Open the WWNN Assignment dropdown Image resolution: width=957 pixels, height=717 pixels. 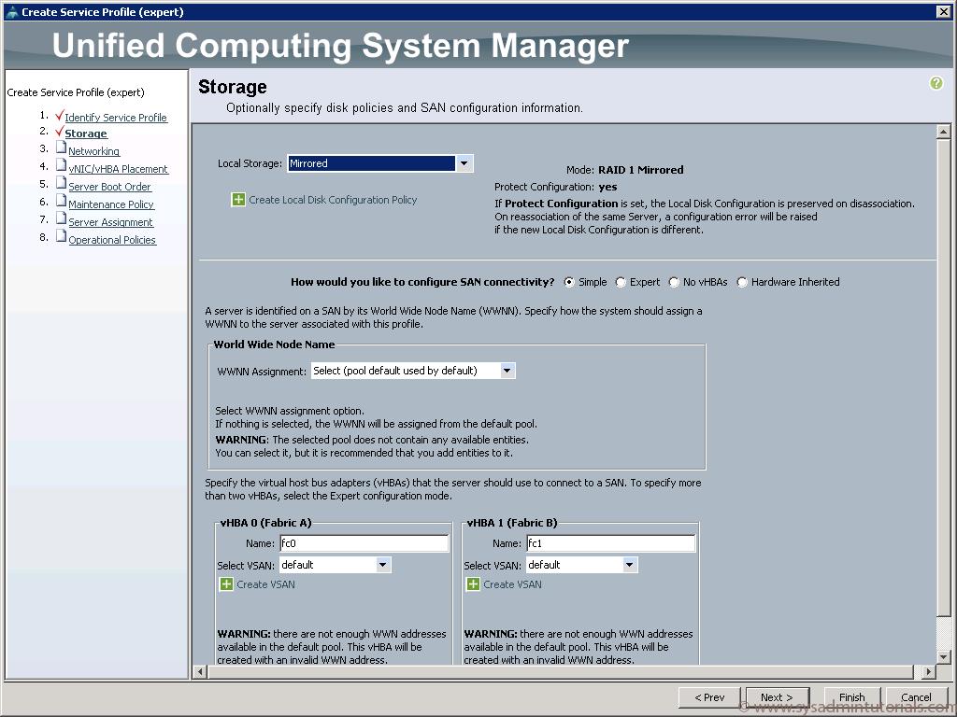pos(507,371)
